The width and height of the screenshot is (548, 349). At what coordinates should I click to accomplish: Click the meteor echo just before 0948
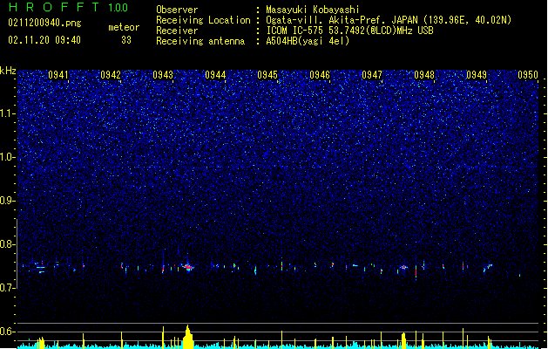(403, 267)
